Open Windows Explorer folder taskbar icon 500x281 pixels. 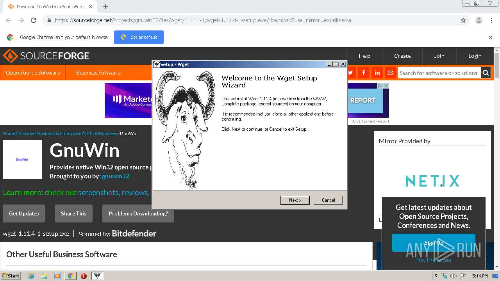coord(44,276)
